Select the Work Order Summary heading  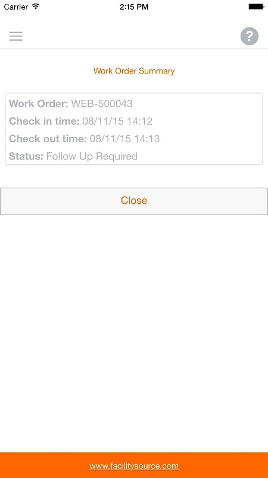tap(134, 71)
